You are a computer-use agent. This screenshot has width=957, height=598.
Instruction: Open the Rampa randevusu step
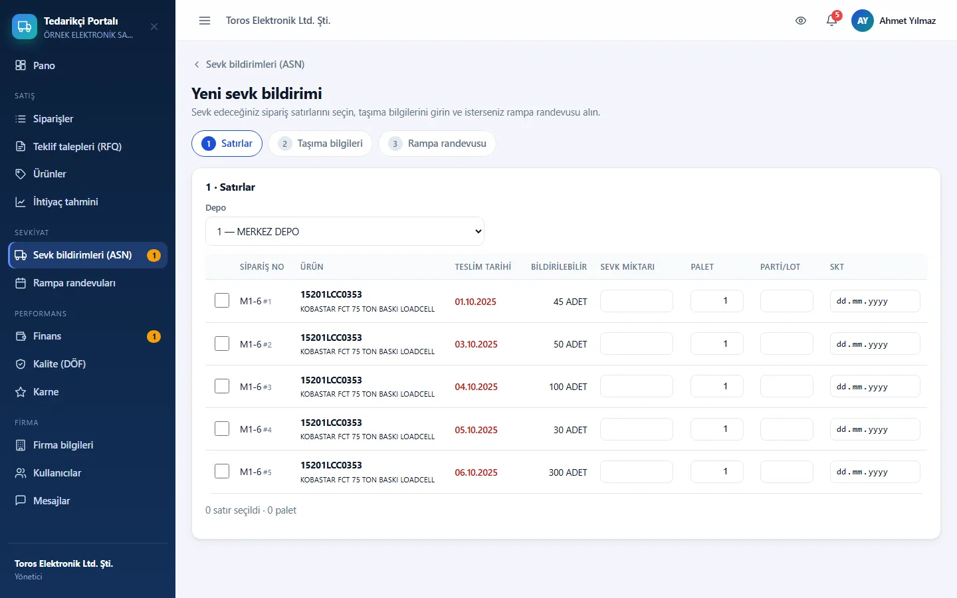(437, 144)
